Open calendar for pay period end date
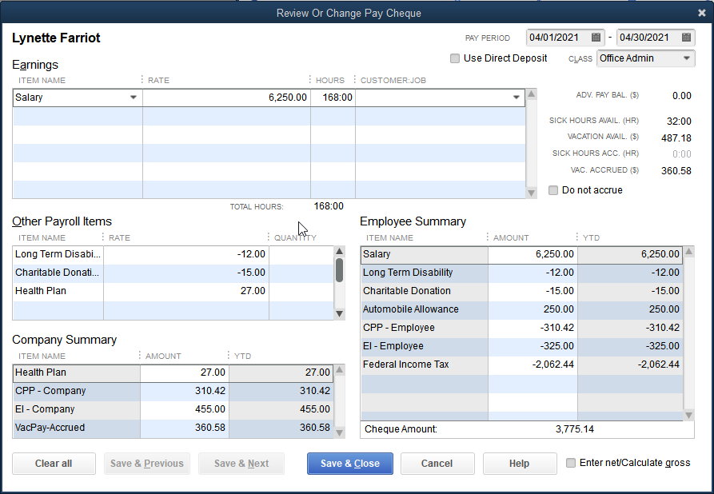 686,38
